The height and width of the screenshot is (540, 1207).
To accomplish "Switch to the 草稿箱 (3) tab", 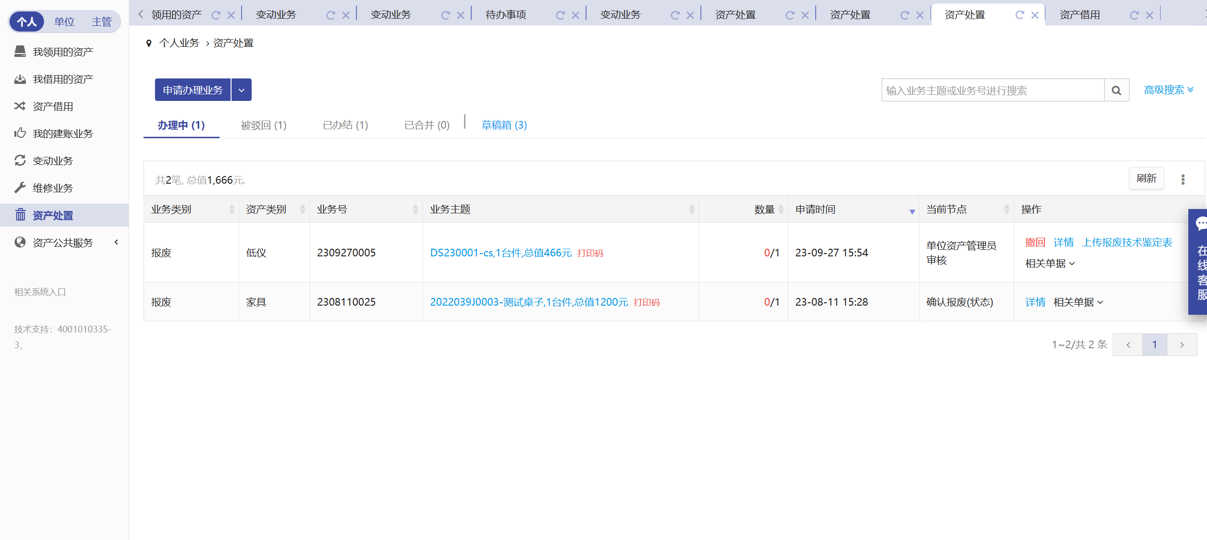I will (x=504, y=125).
